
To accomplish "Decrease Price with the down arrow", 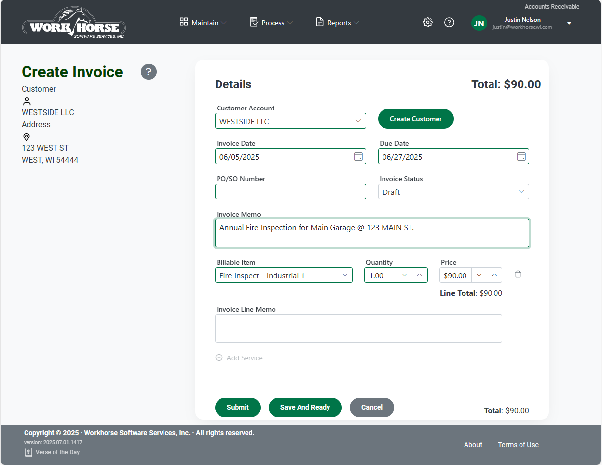I will click(479, 275).
